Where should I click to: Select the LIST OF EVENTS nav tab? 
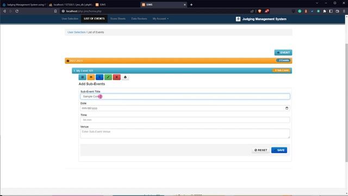tap(94, 19)
